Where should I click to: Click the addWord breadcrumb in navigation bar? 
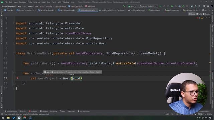coord(90,6)
